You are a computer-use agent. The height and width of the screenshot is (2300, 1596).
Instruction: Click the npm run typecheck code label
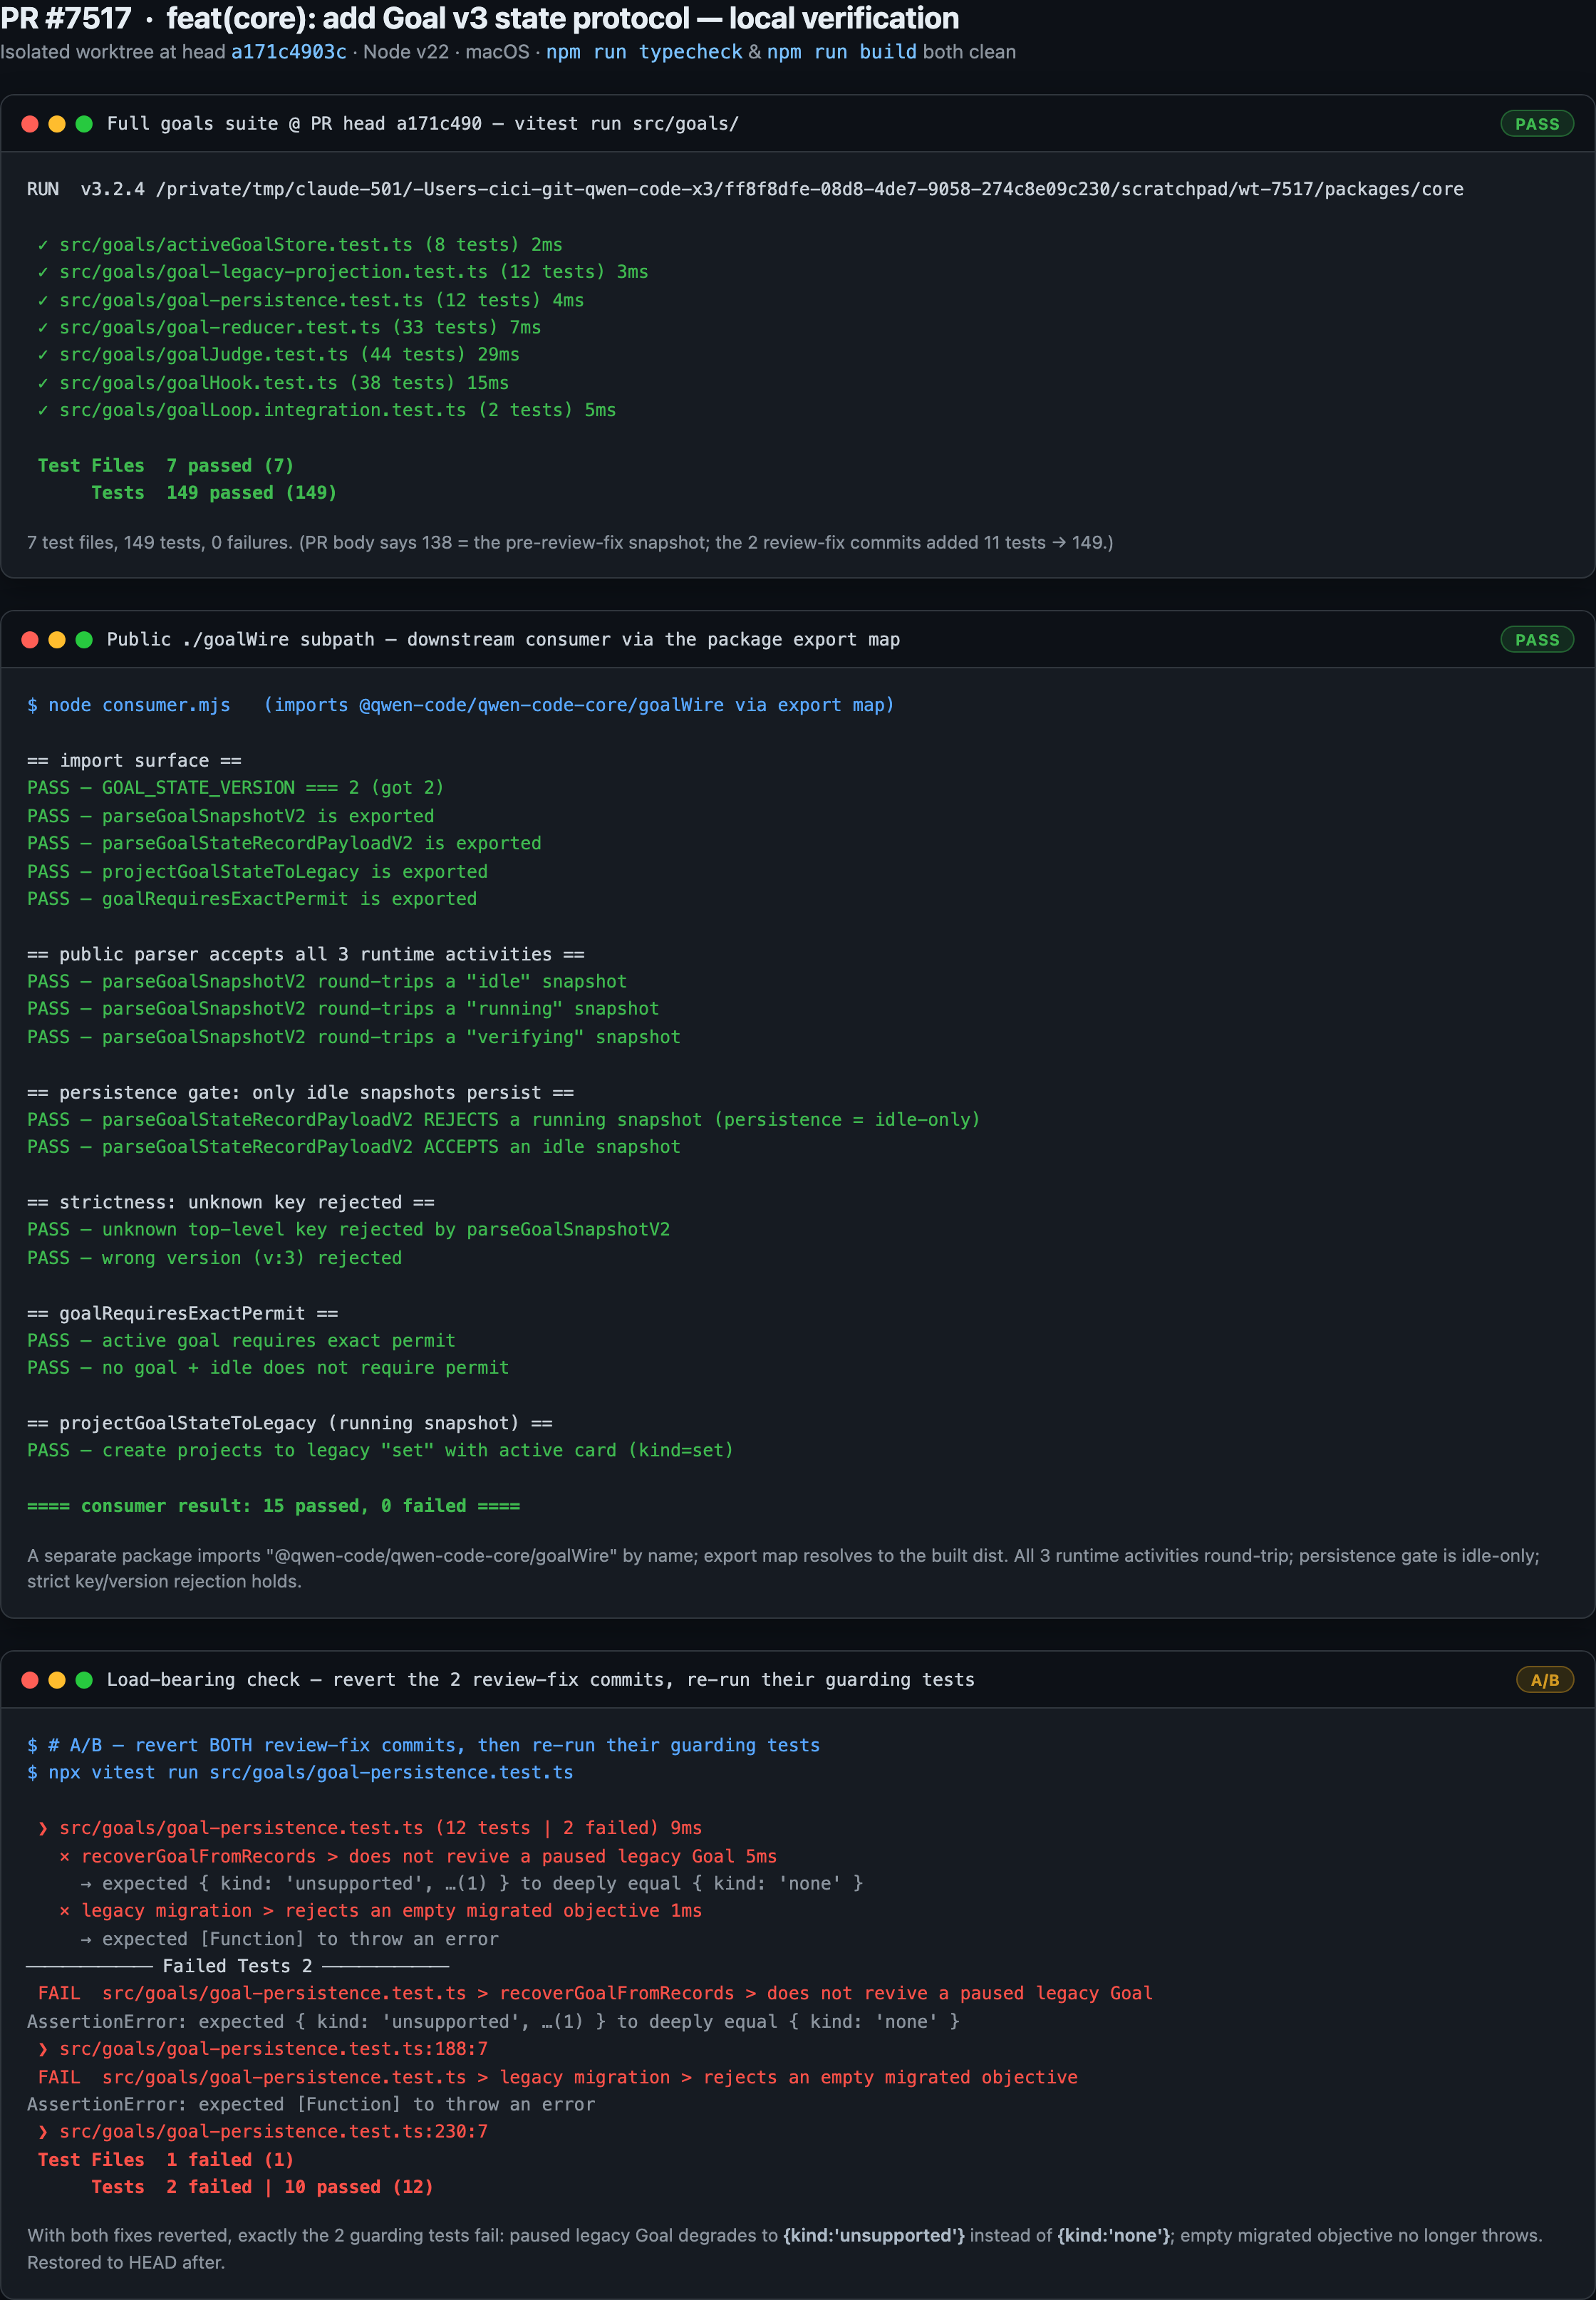coord(644,52)
